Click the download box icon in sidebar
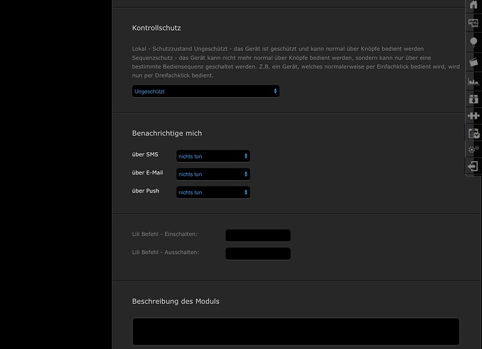This screenshot has height=349, width=482. pos(474,98)
